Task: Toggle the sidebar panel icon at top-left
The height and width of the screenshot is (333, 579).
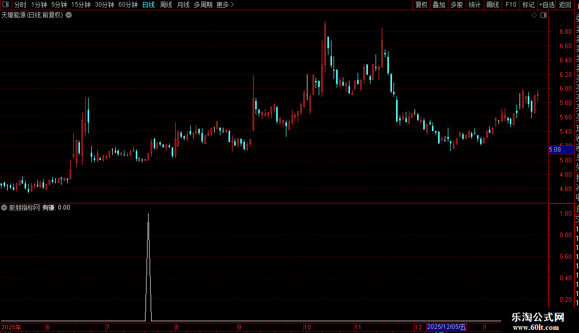Action: click(x=6, y=5)
